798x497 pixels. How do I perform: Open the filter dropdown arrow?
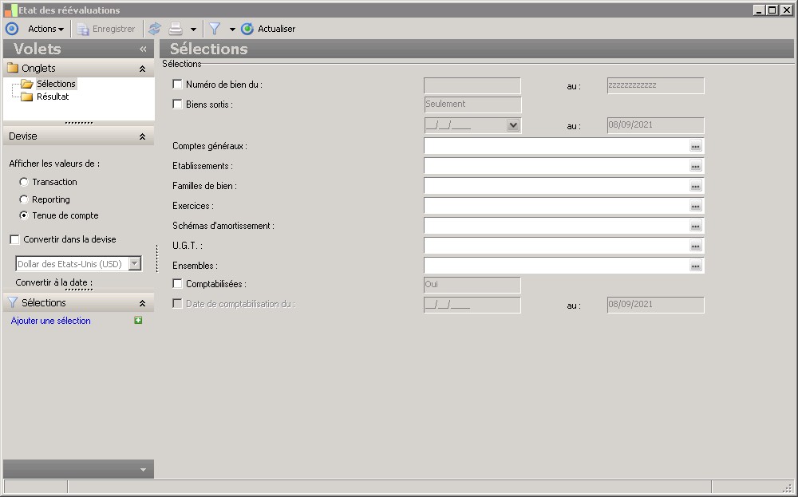click(232, 30)
